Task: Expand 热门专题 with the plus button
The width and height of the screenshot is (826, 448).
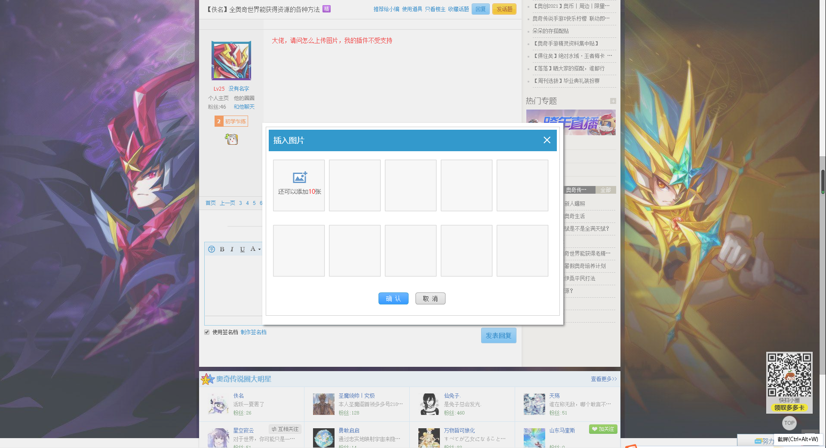Action: (x=613, y=101)
